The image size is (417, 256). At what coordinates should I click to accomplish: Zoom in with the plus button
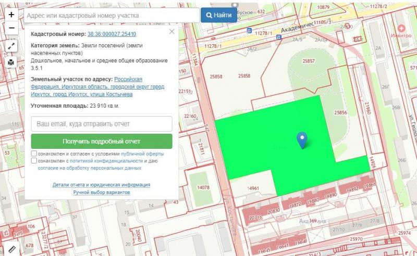[11, 15]
